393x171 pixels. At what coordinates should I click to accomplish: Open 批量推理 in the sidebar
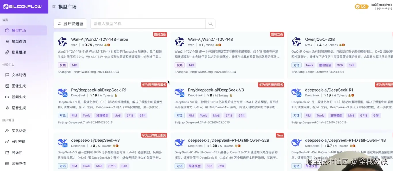(24, 52)
